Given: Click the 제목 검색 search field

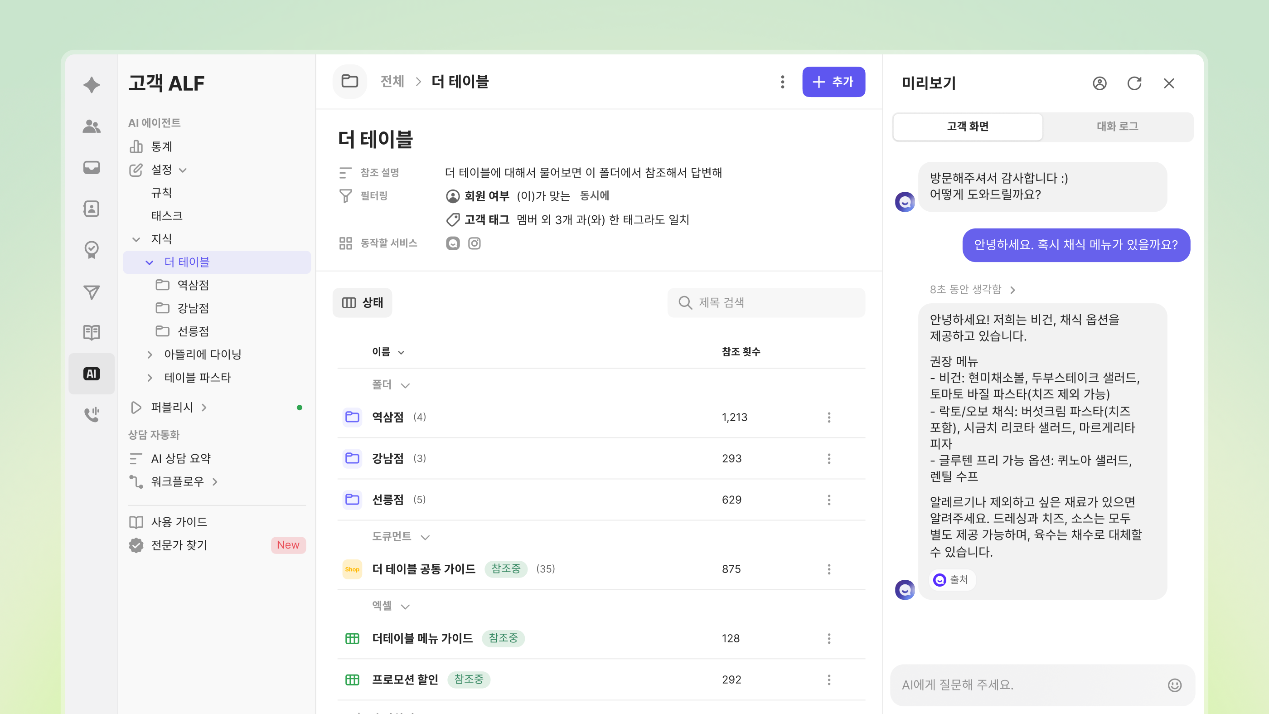Looking at the screenshot, I should click(766, 302).
